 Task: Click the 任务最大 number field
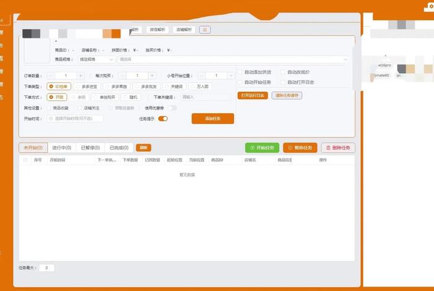coord(46,268)
